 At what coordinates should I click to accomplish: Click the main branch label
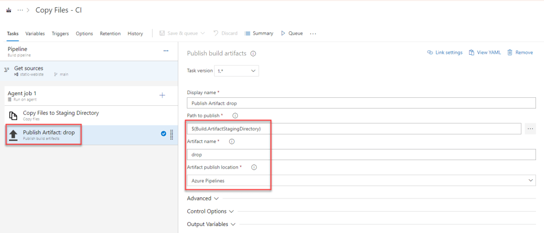(61, 74)
